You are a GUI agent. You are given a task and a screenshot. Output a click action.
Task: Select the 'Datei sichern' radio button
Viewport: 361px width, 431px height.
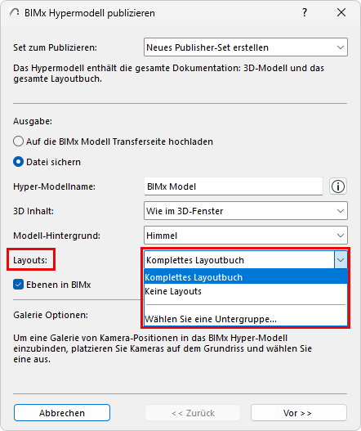click(18, 162)
